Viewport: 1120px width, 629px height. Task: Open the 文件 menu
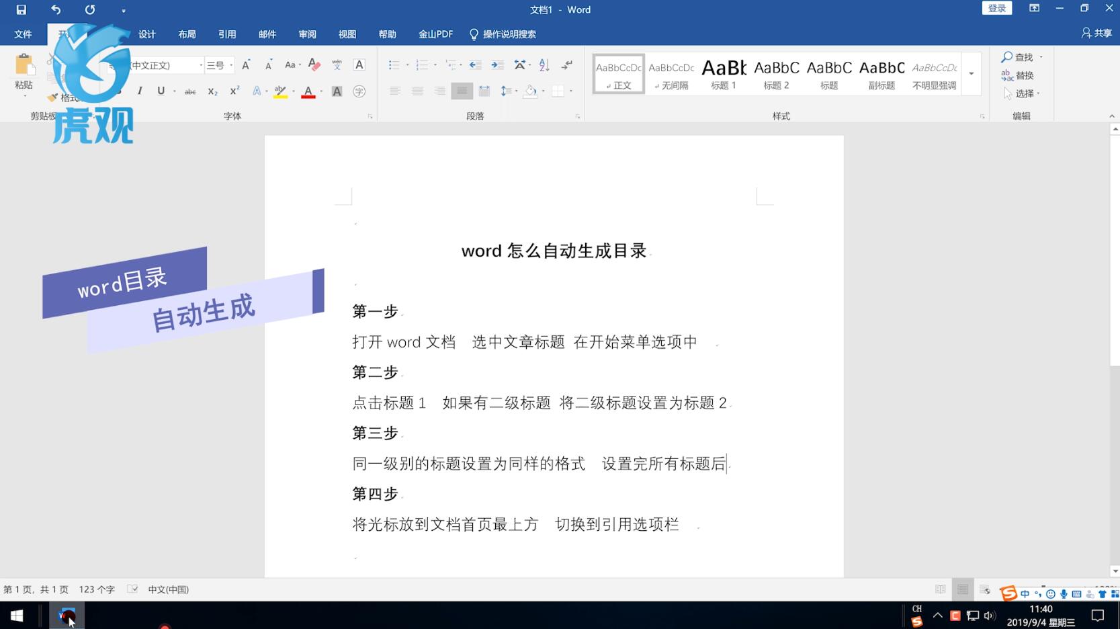coord(23,34)
